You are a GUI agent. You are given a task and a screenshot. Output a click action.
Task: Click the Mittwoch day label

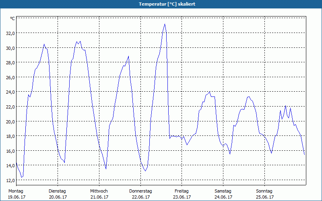[99, 191]
